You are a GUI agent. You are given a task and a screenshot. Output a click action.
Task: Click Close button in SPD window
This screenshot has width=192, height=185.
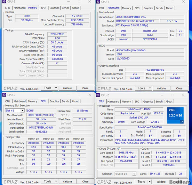click(85, 181)
